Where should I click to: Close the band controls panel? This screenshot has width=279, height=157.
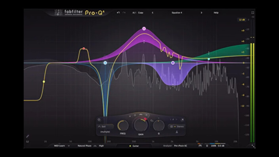coord(183,119)
